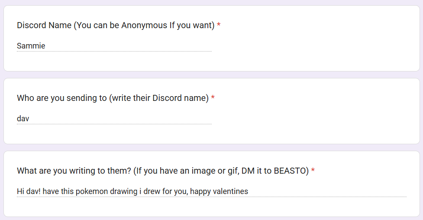This screenshot has height=220, width=423.
Task: Click the Discord Name answer field
Action: [x=114, y=45]
